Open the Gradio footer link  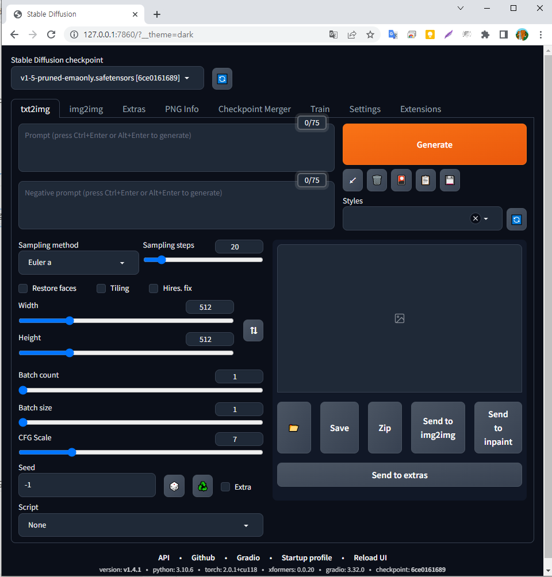coord(248,558)
